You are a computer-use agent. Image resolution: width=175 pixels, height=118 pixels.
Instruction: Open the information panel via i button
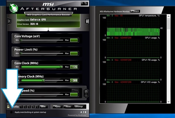pos(87,21)
